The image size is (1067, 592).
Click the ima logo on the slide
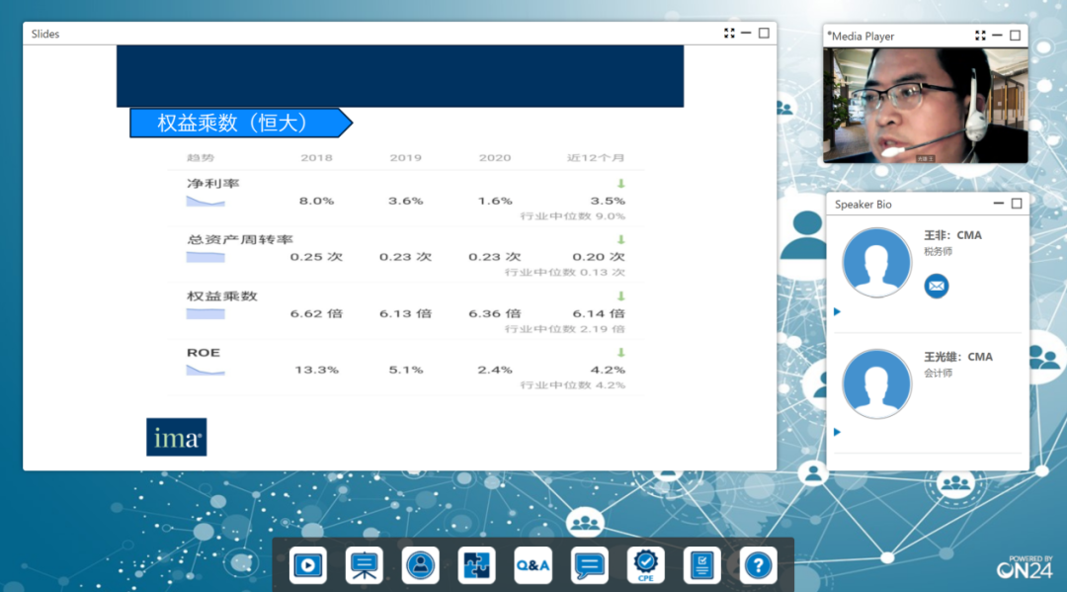(176, 437)
